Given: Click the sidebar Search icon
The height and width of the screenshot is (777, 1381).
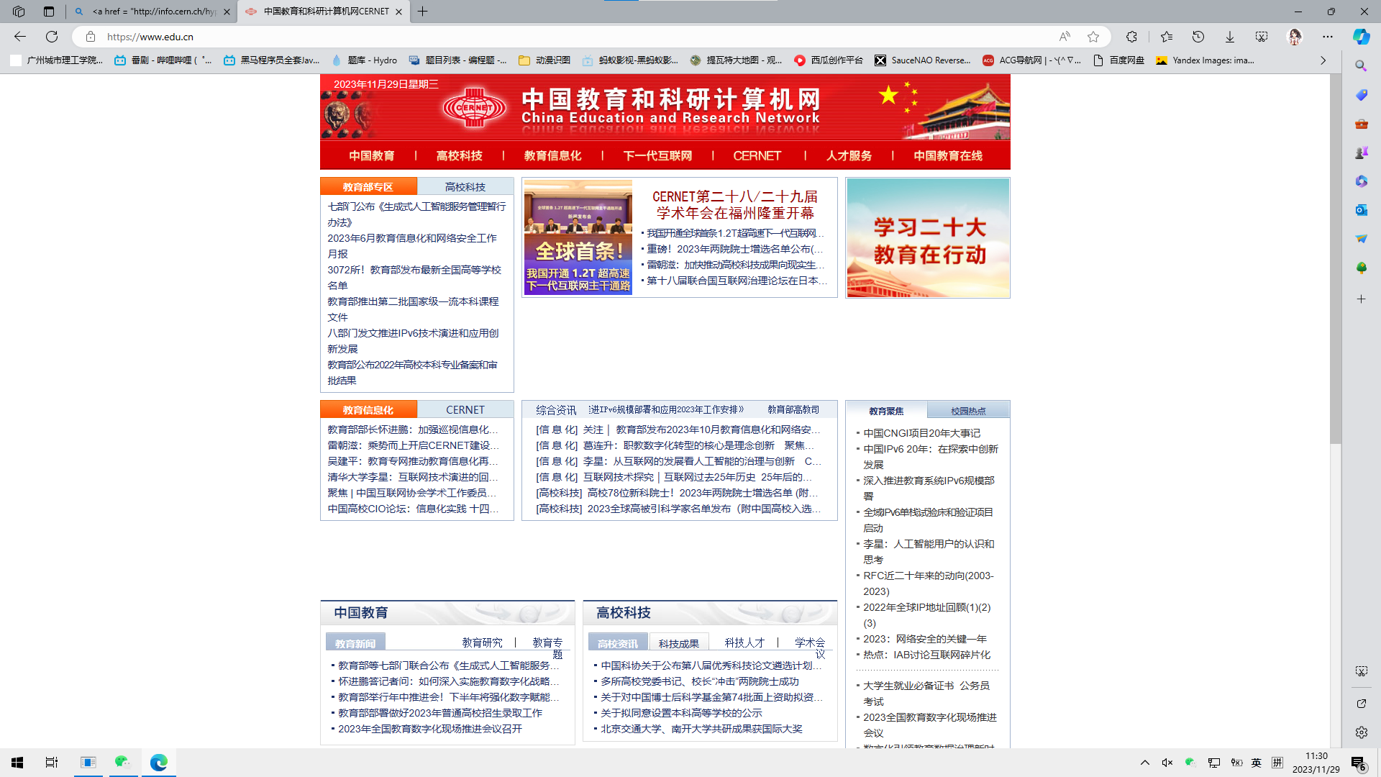Looking at the screenshot, I should [x=1361, y=65].
